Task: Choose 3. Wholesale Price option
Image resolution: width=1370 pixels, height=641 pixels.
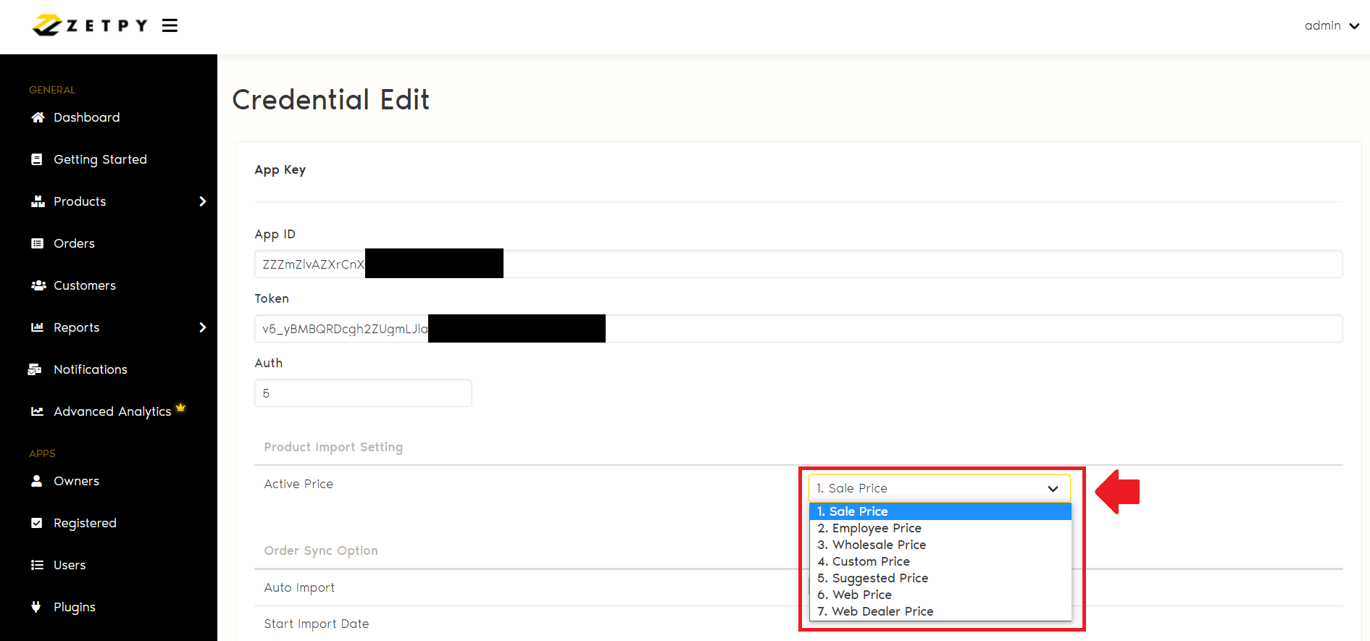Action: click(940, 545)
